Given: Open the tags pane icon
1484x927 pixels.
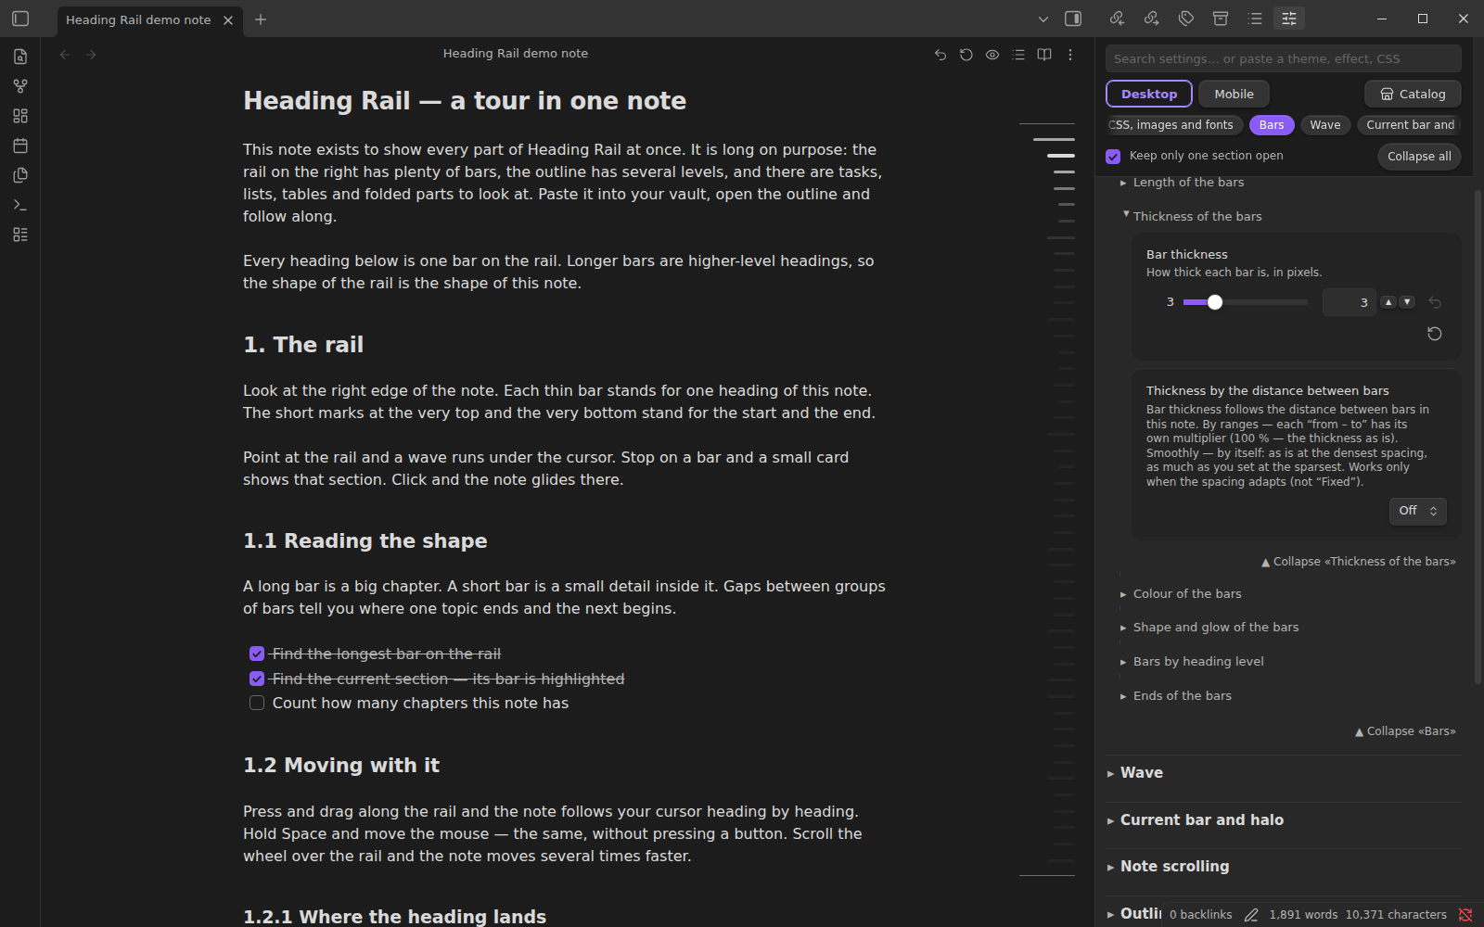Looking at the screenshot, I should click(1186, 19).
